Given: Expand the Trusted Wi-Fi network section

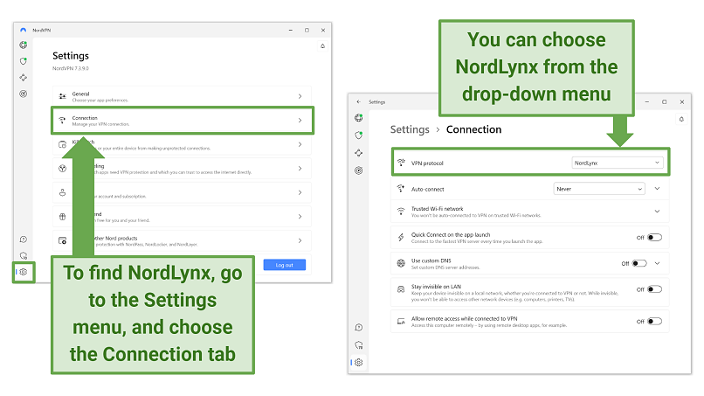Looking at the screenshot, I should coord(658,212).
